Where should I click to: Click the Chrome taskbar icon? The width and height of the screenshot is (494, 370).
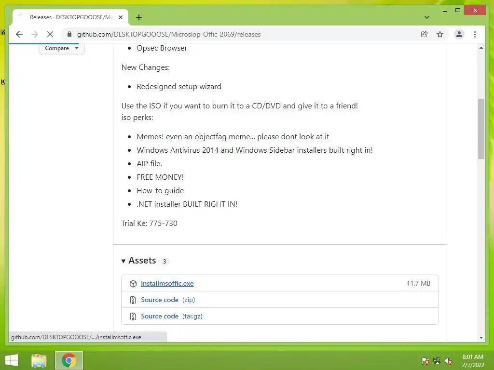pyautogui.click(x=69, y=360)
